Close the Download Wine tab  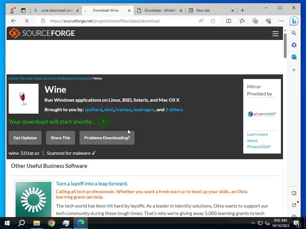[x=129, y=10]
